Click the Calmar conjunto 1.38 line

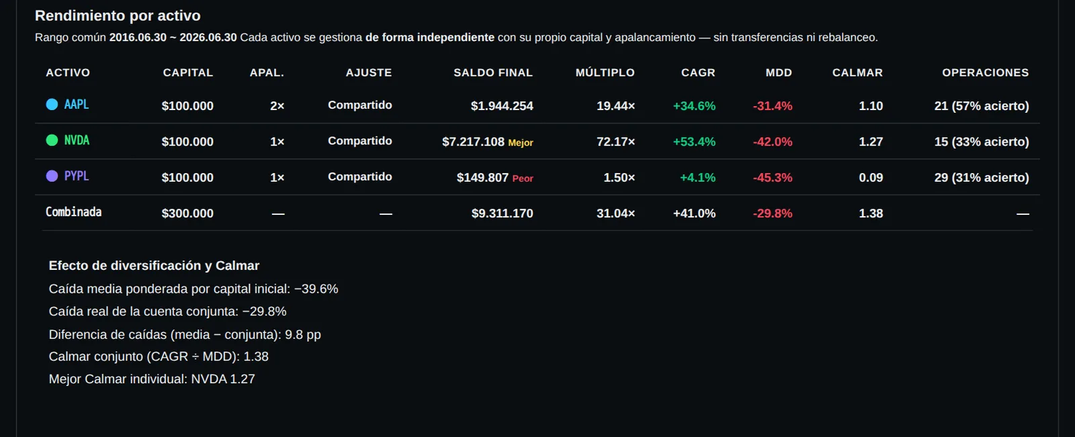[x=159, y=356]
